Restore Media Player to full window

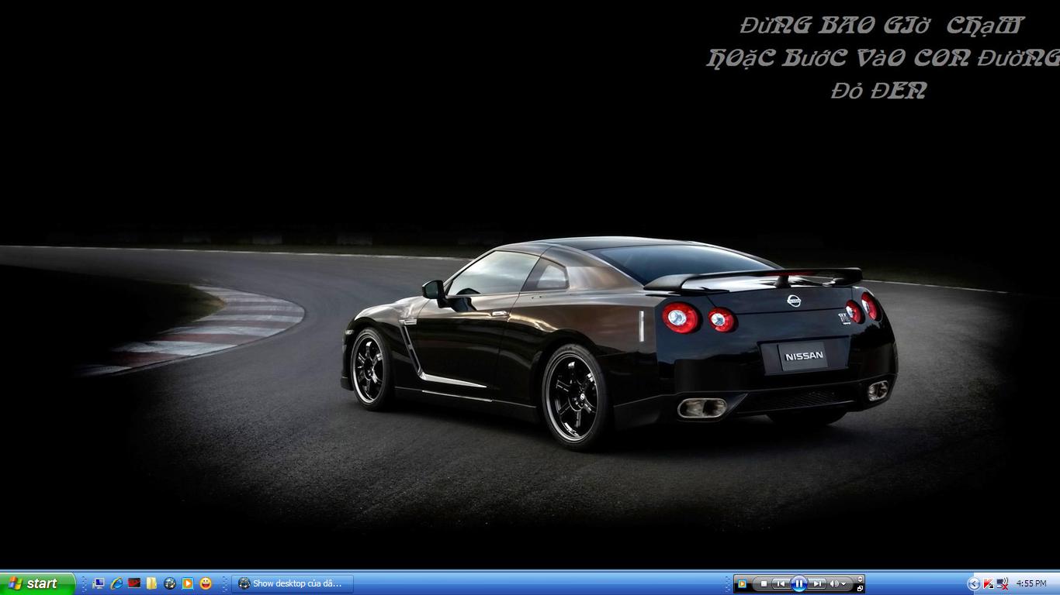(x=860, y=589)
